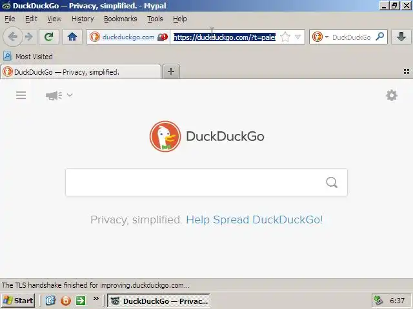Viewport: 413px width, 309px height.
Task: Select the DuckDuckGo taskbar window button
Action: pyautogui.click(x=159, y=301)
